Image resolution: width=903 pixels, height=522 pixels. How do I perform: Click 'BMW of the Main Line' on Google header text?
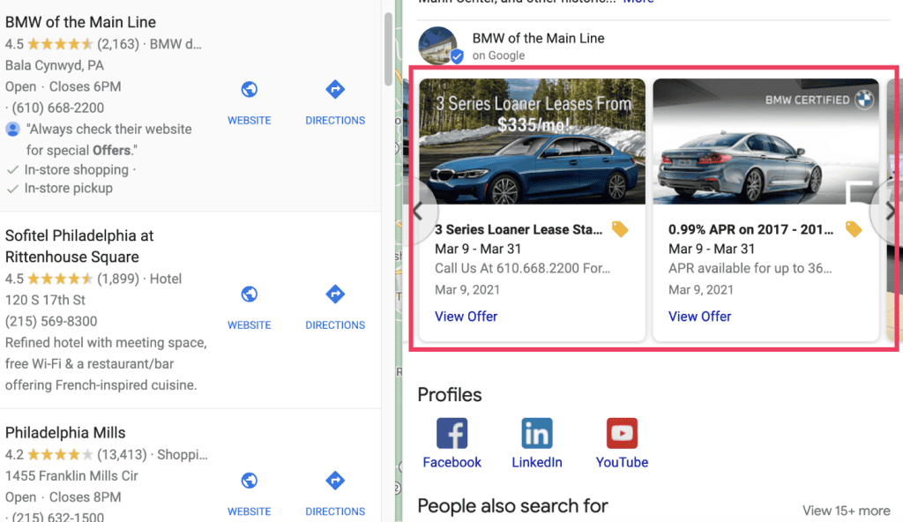[539, 38]
